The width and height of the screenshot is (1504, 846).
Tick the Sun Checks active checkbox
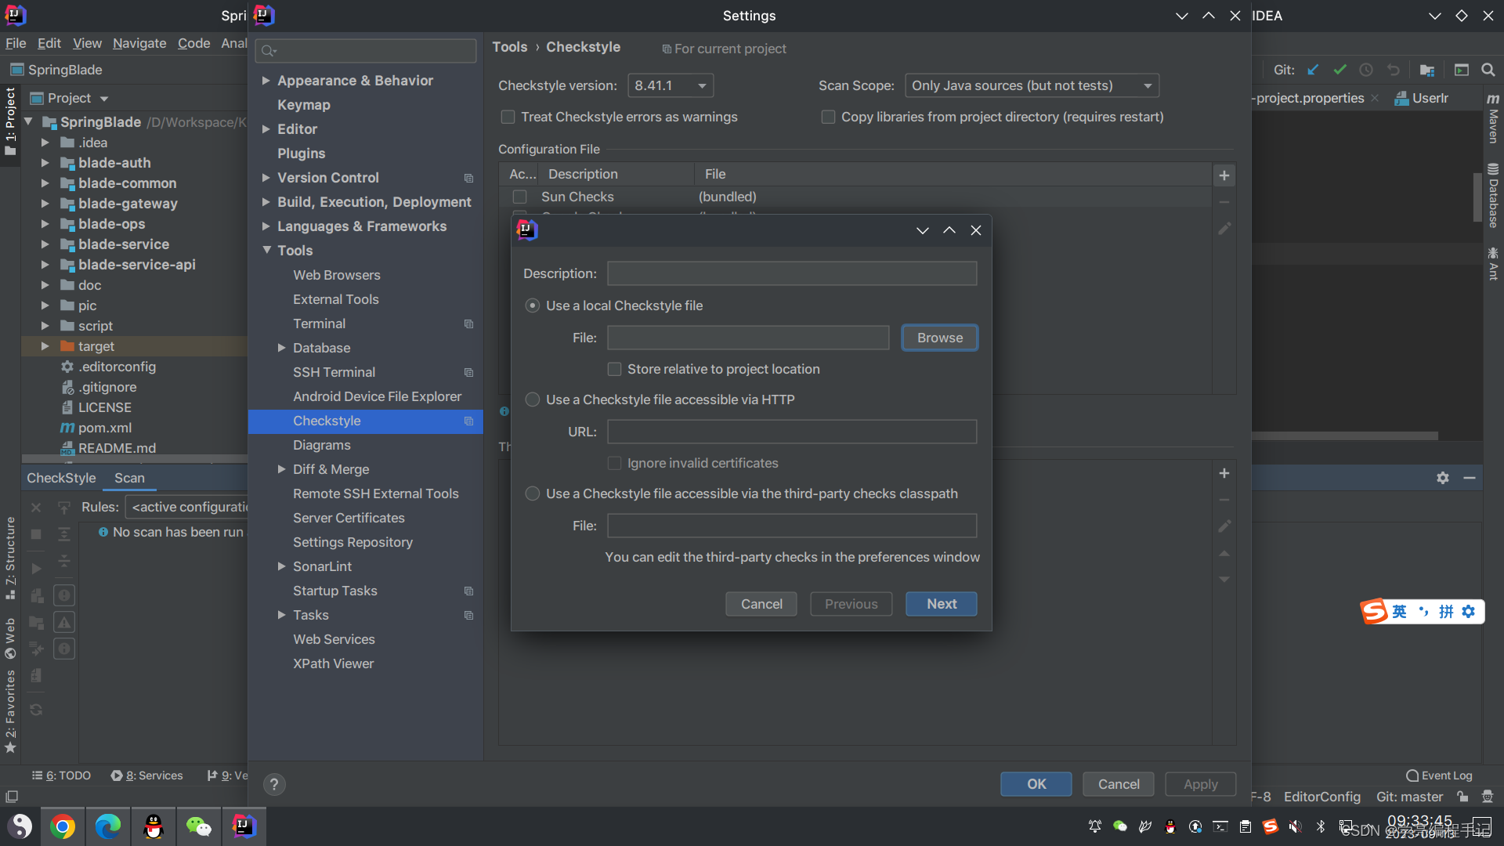519,197
